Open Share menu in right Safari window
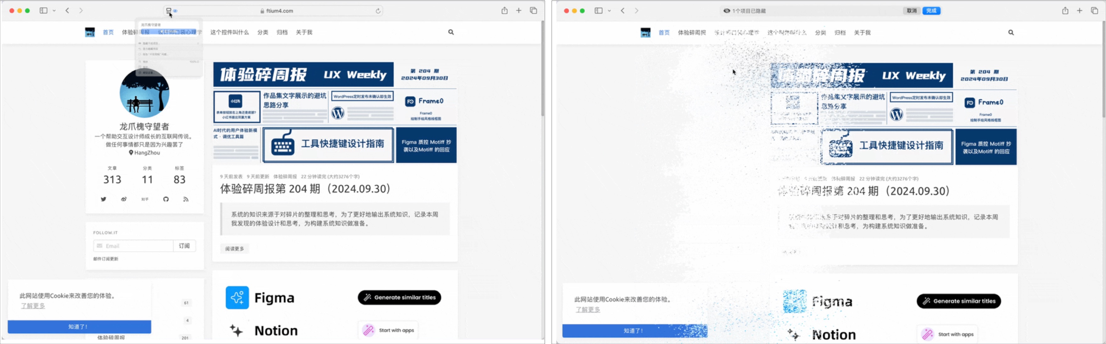This screenshot has height=344, width=1106. (x=1065, y=11)
